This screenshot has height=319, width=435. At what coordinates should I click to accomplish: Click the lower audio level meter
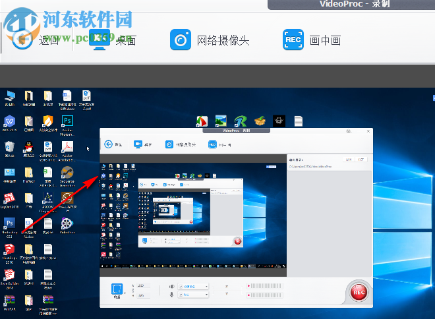pyautogui.click(x=265, y=295)
